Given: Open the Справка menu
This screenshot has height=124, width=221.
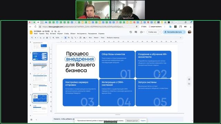Looking at the screenshot, I should [101, 34].
